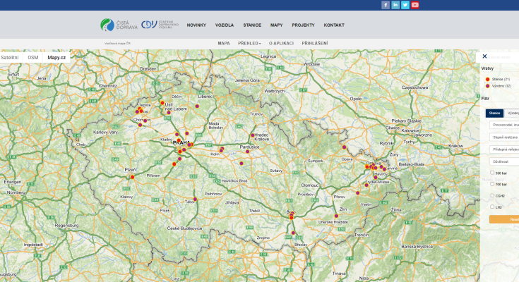Toggle the Výrobny (32) layer marker
The image size is (519, 282).
487,86
